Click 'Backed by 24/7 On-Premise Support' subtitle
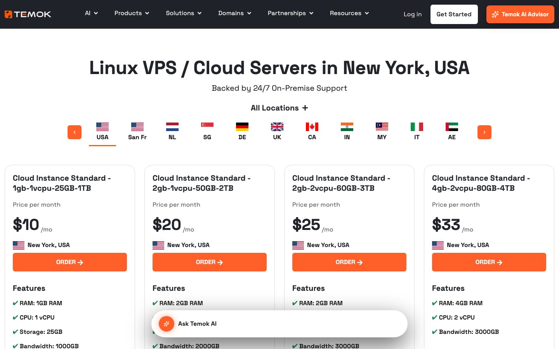This screenshot has height=349, width=559. point(279,88)
